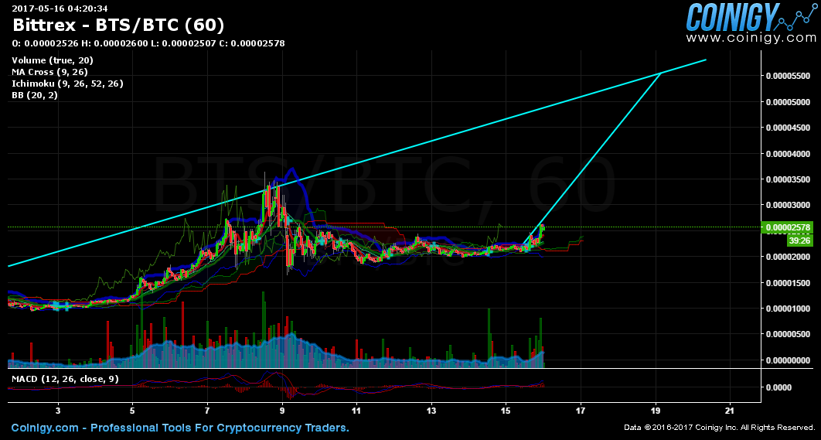Select the chart title Bittrex - BTS/BTC (60)
Viewport: 821px width, 440px height.
point(118,25)
